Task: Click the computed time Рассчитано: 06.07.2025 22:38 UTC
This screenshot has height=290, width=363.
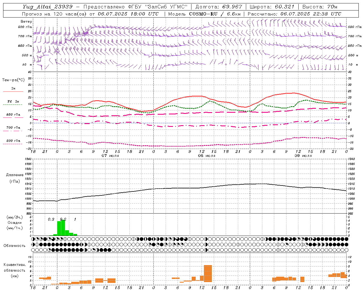Action: point(294,14)
